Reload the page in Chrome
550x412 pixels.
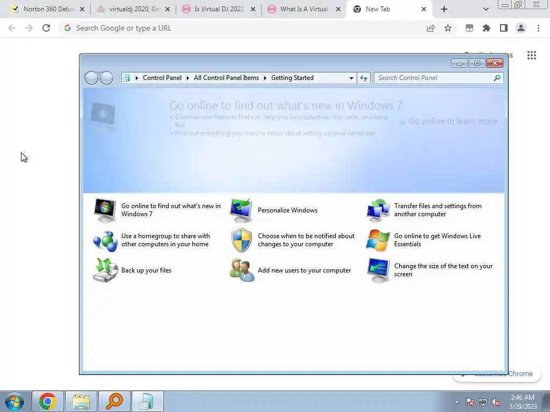click(46, 28)
